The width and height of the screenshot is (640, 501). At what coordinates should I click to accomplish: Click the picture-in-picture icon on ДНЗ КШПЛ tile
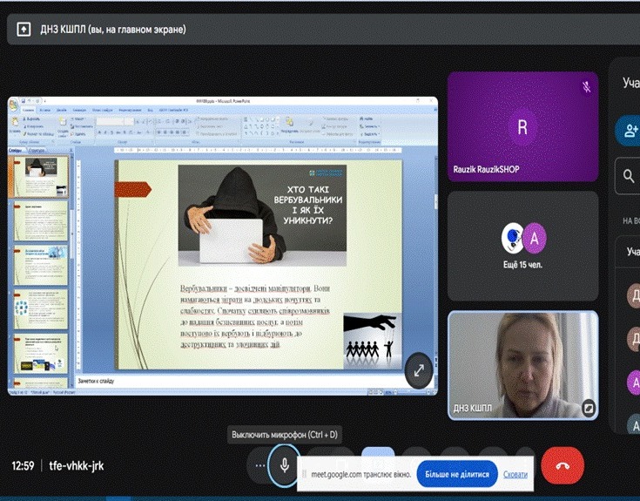tap(588, 407)
